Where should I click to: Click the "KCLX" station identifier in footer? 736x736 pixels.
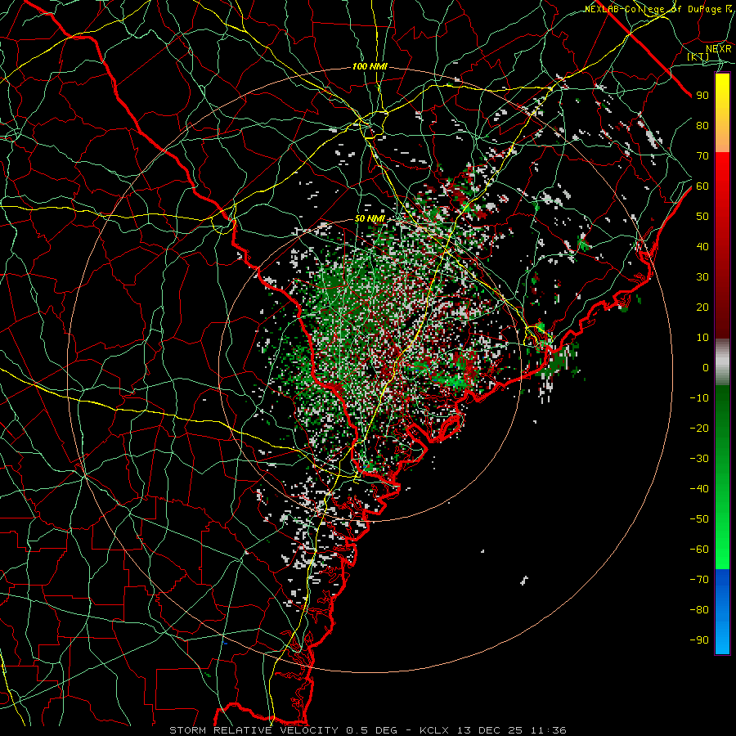434,730
